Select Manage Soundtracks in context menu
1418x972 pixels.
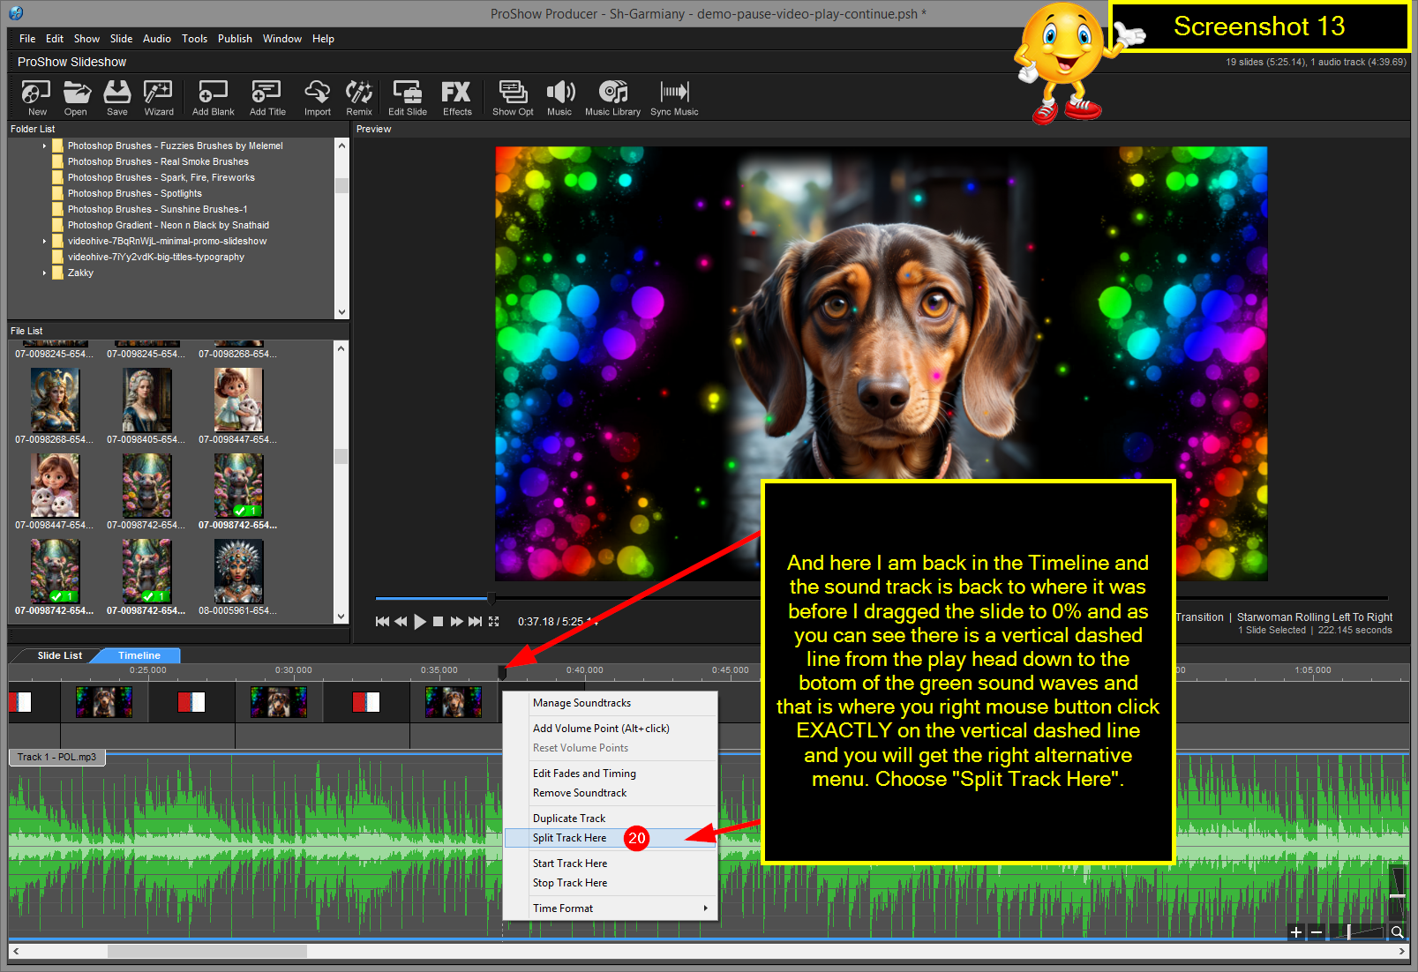click(x=611, y=703)
